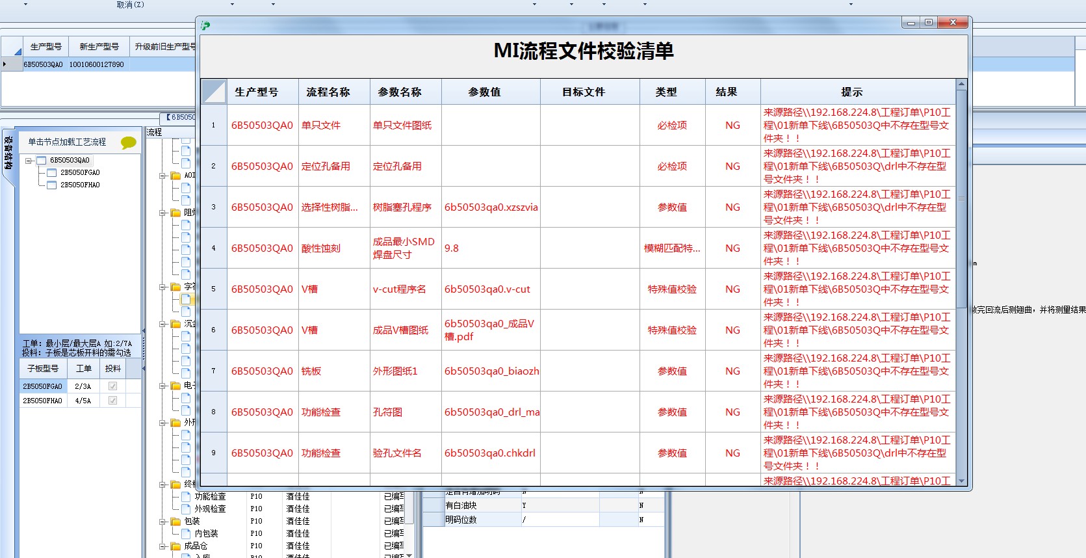Select the 6B50503QA0 root node icon
This screenshot has height=558, width=1086.
pos(42,160)
